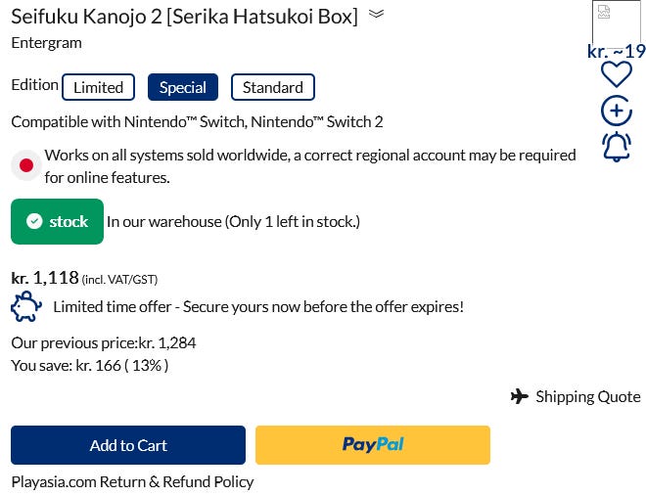Open the Shipping Quote text link

(x=587, y=396)
